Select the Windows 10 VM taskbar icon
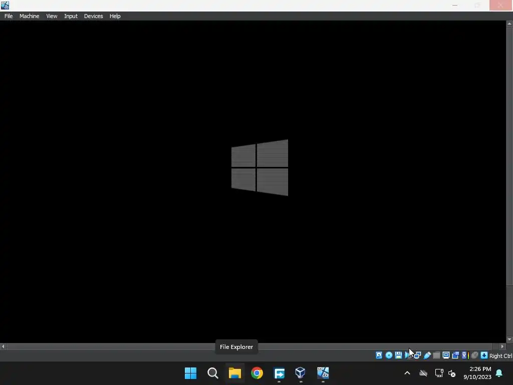Screen dimensions: 513x385 click(x=323, y=373)
